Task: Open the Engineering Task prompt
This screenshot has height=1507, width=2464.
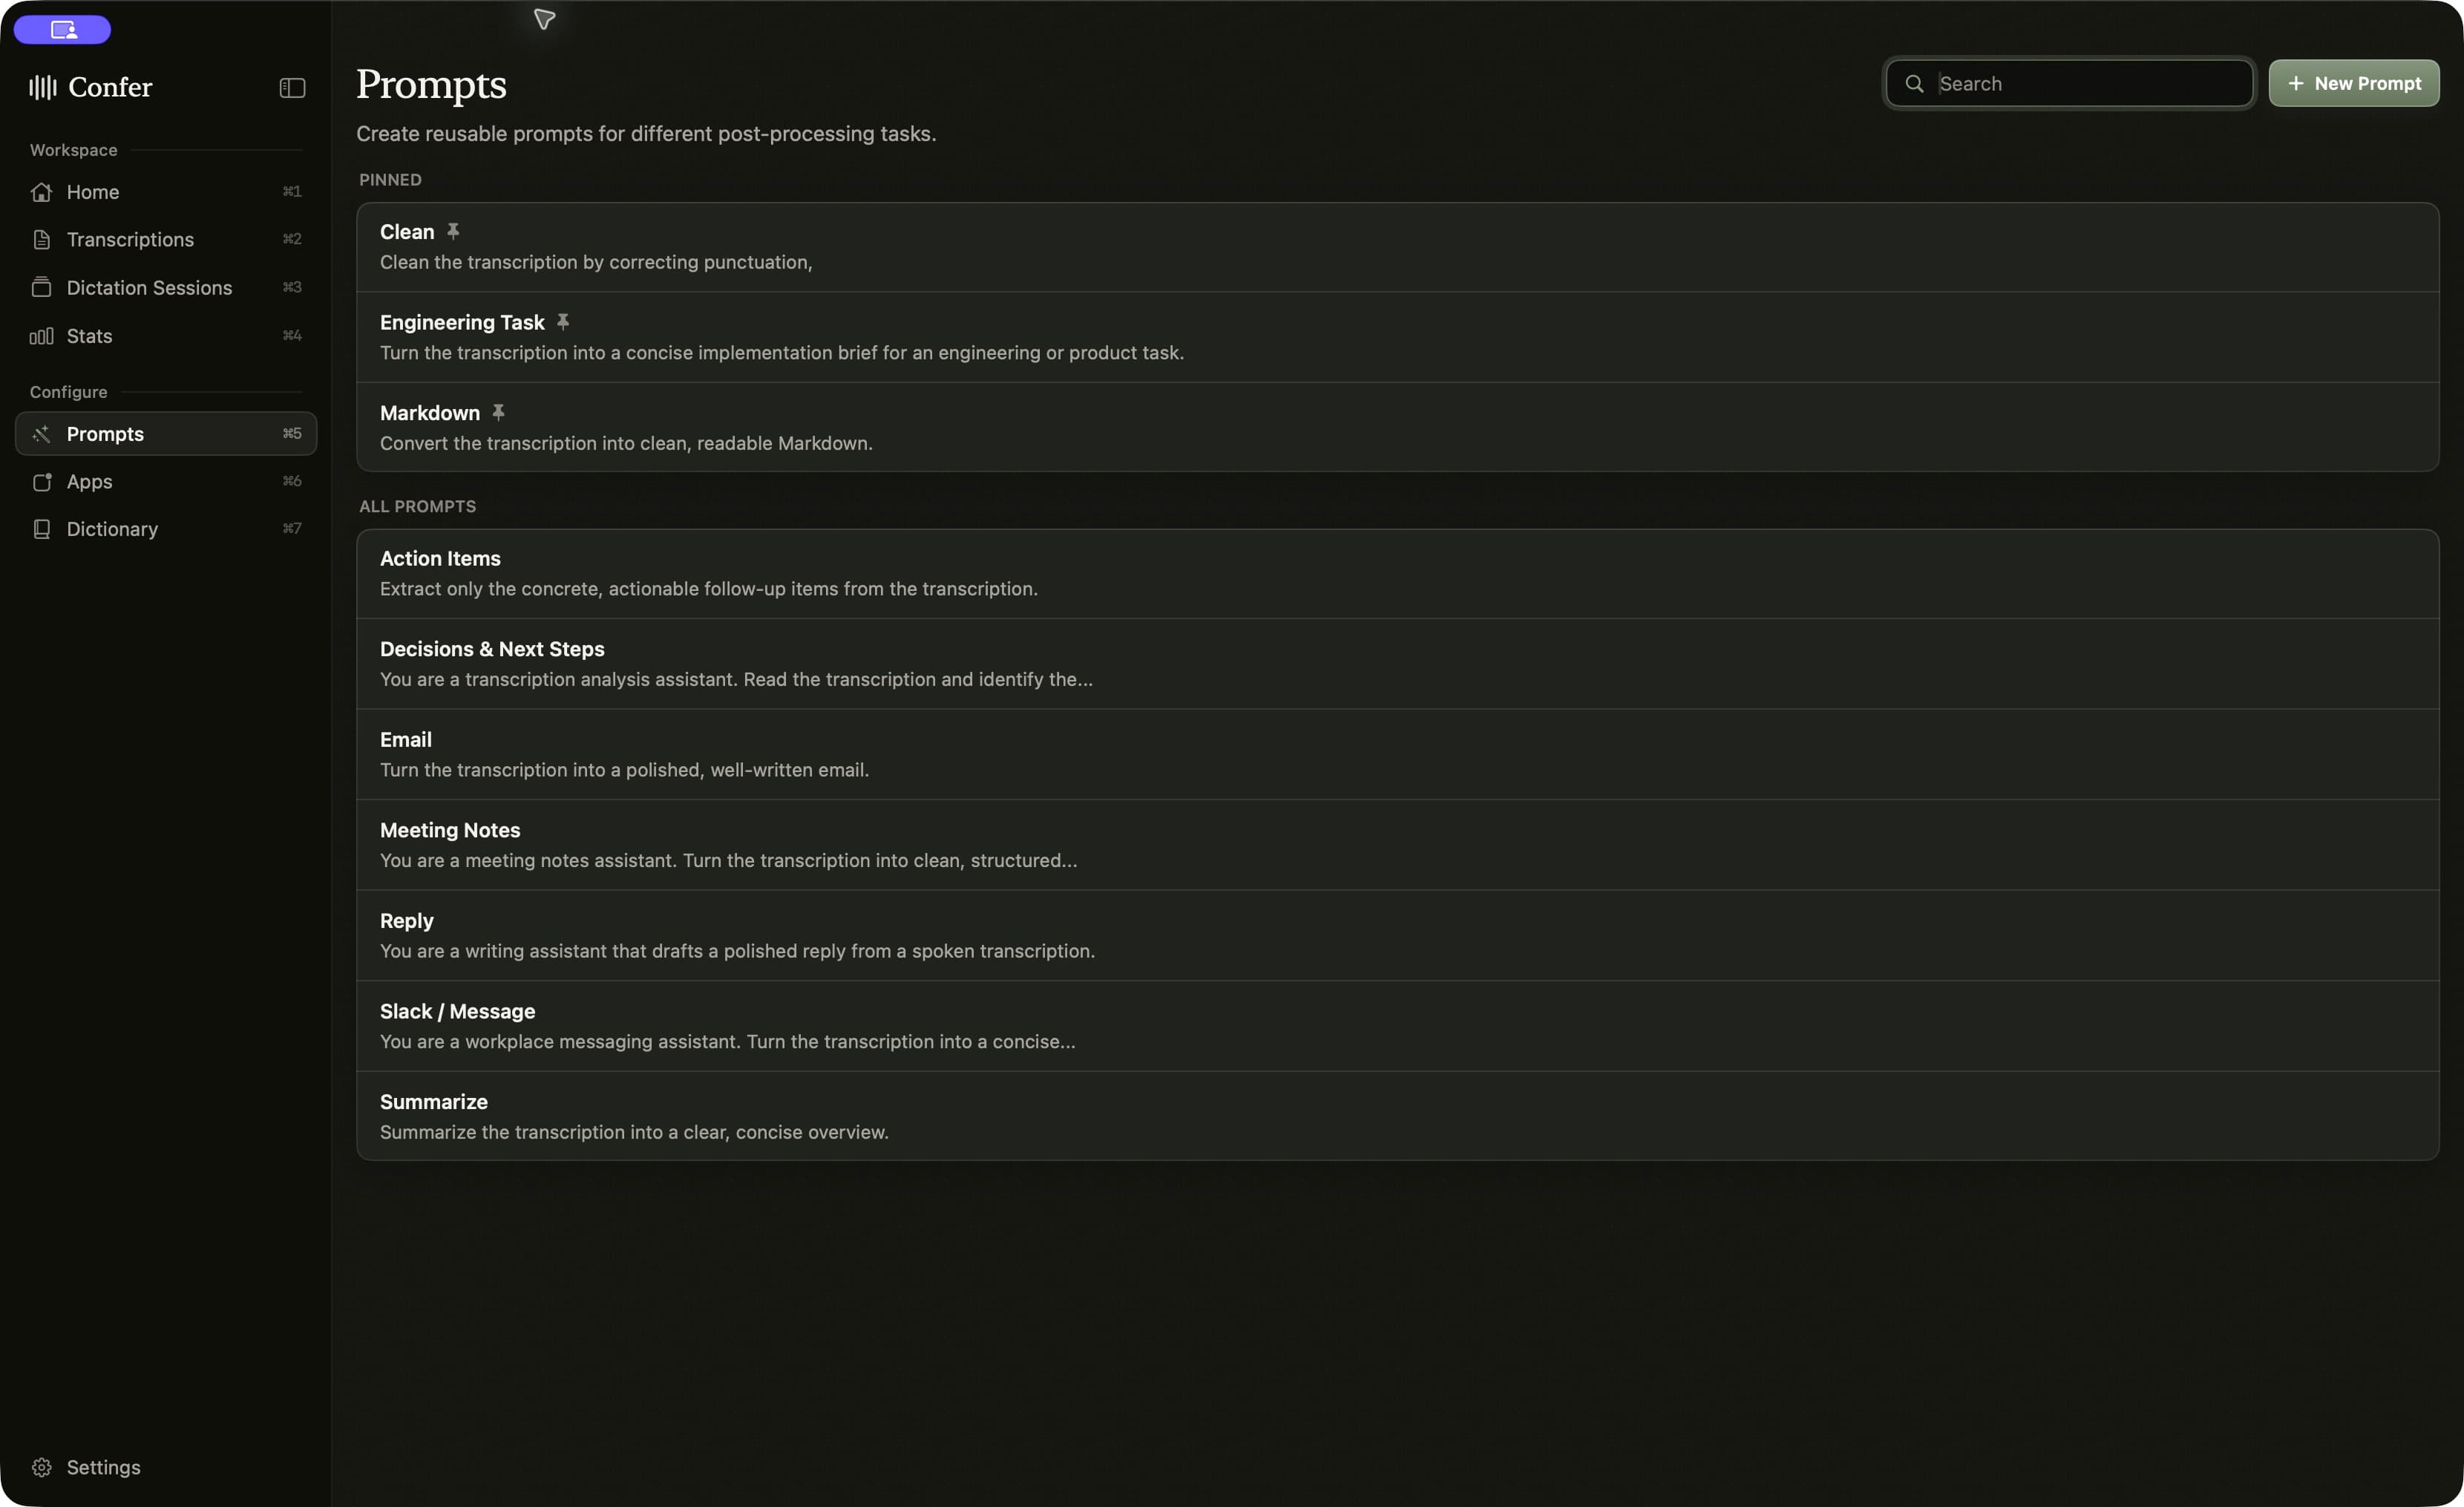Action: (x=1397, y=337)
